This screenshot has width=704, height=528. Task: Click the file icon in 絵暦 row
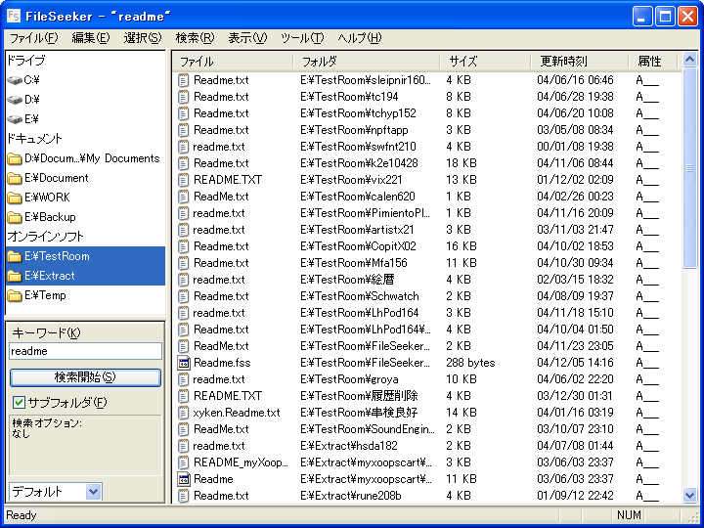click(x=183, y=280)
